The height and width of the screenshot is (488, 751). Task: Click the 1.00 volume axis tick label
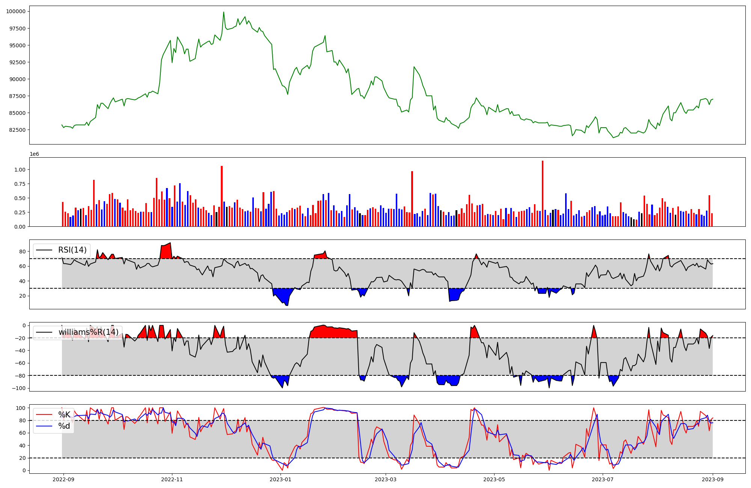[x=20, y=170]
